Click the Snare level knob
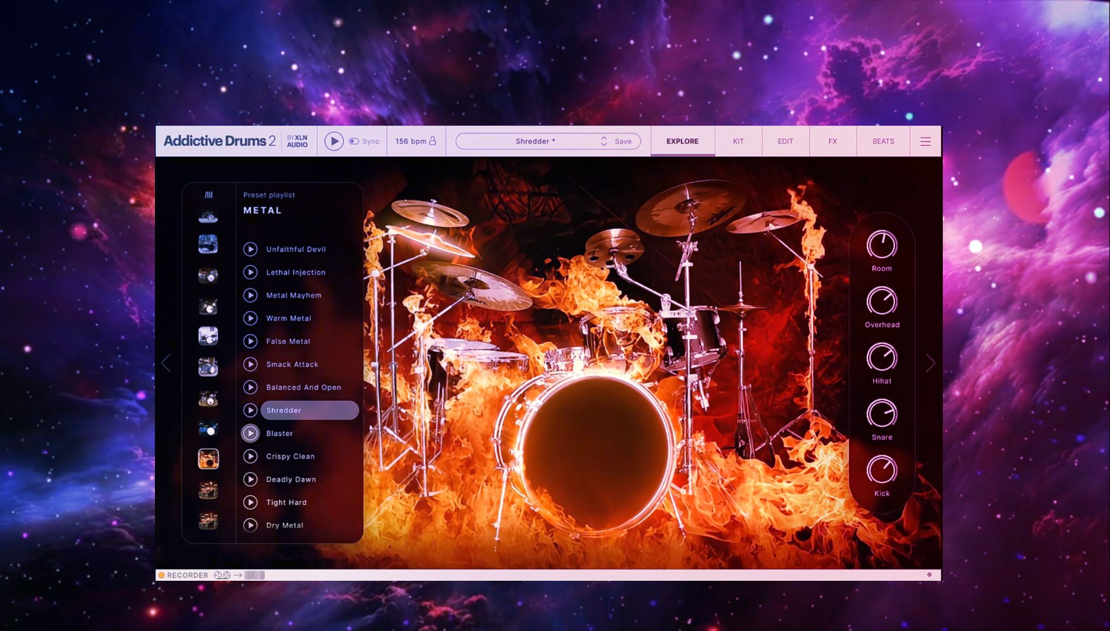1110x631 pixels. click(x=881, y=413)
